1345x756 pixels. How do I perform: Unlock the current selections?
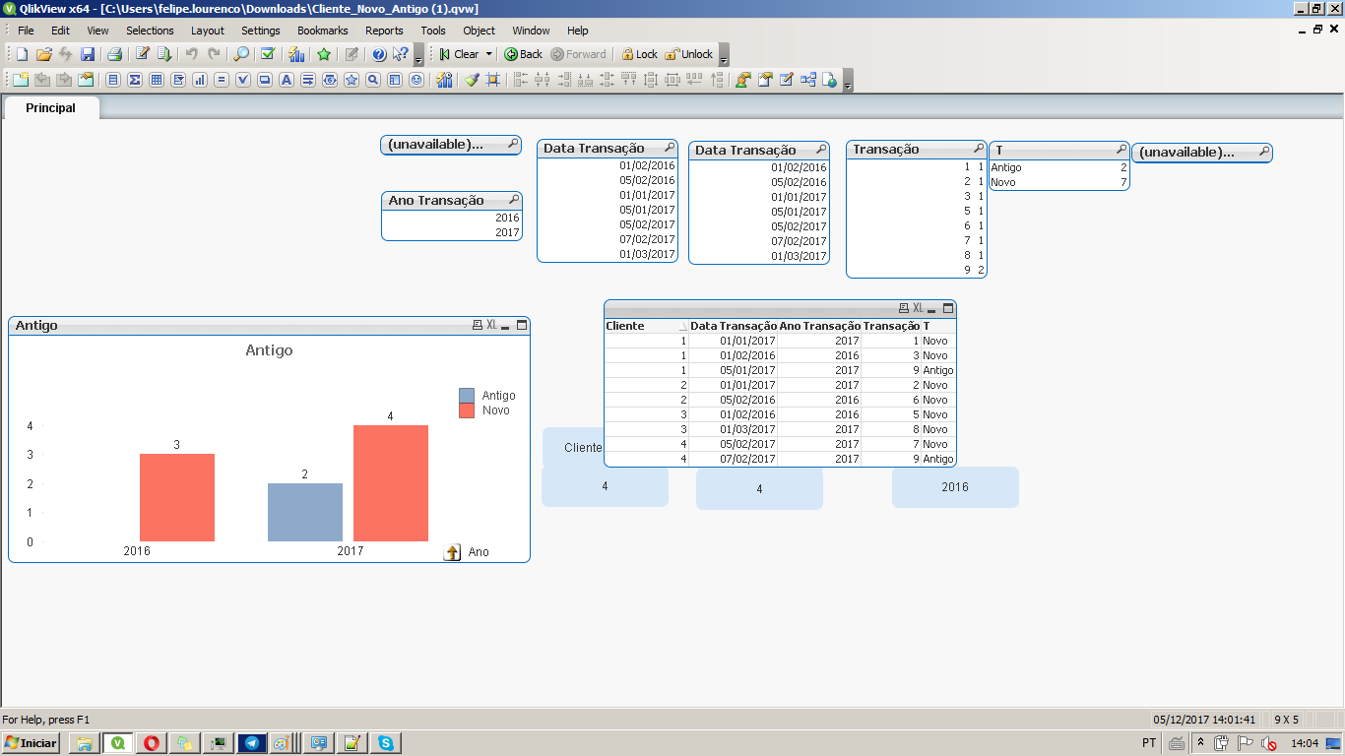(x=688, y=54)
